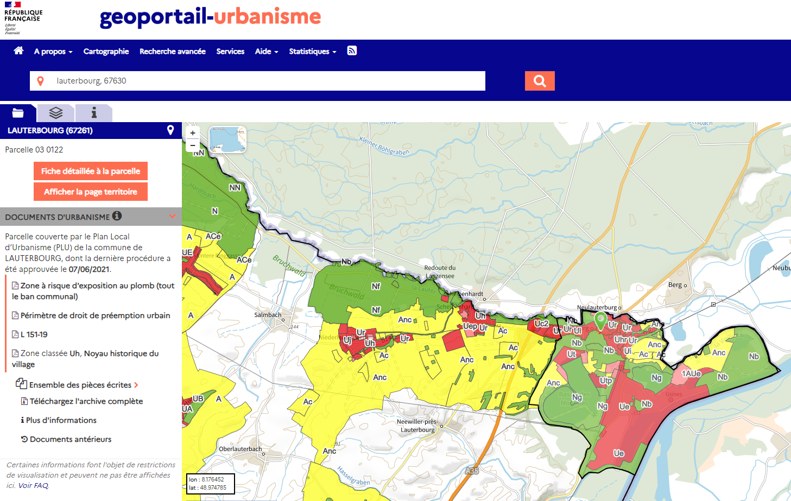This screenshot has width=791, height=501.
Task: Switch to the layers stack tab
Action: click(x=56, y=113)
